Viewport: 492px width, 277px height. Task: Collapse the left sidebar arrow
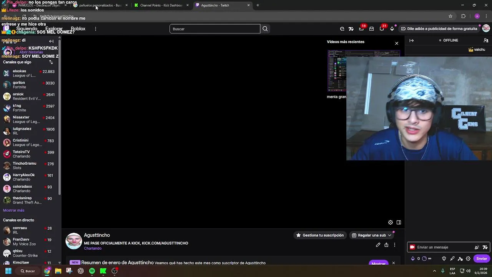coord(51,41)
